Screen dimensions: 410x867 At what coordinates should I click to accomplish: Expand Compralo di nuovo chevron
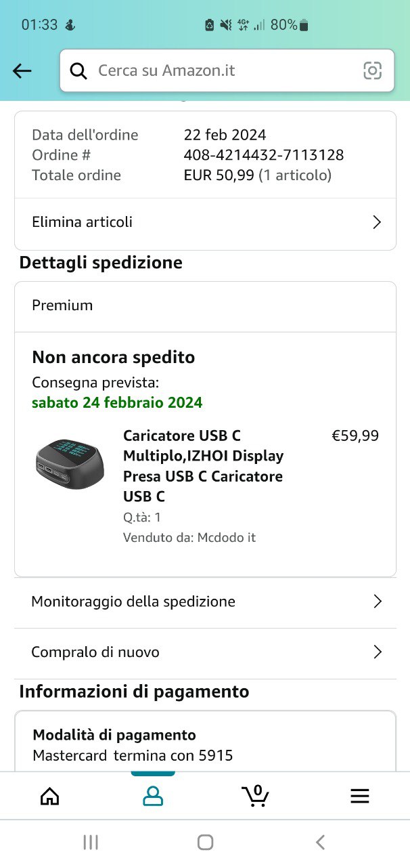pos(378,652)
